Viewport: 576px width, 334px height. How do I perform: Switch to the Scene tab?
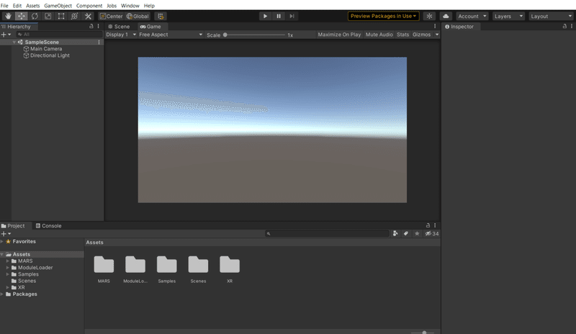tap(119, 27)
